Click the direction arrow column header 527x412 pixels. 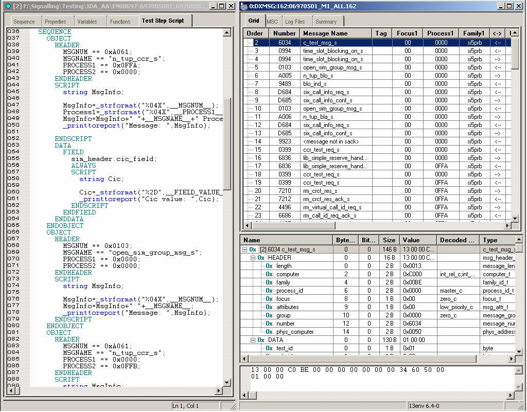coord(498,33)
